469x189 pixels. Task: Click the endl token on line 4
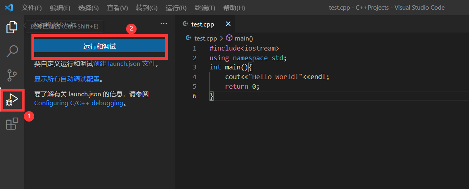318,77
